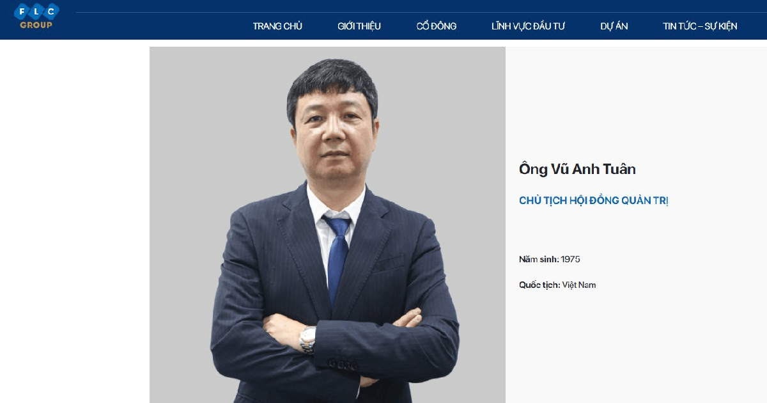Click the Việt Nam nationality value
This screenshot has height=403, width=767.
[x=579, y=285]
